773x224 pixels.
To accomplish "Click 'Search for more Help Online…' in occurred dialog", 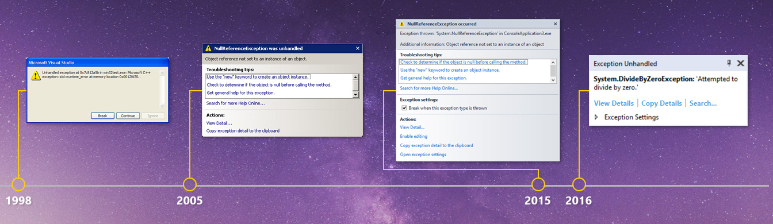I will pos(428,88).
